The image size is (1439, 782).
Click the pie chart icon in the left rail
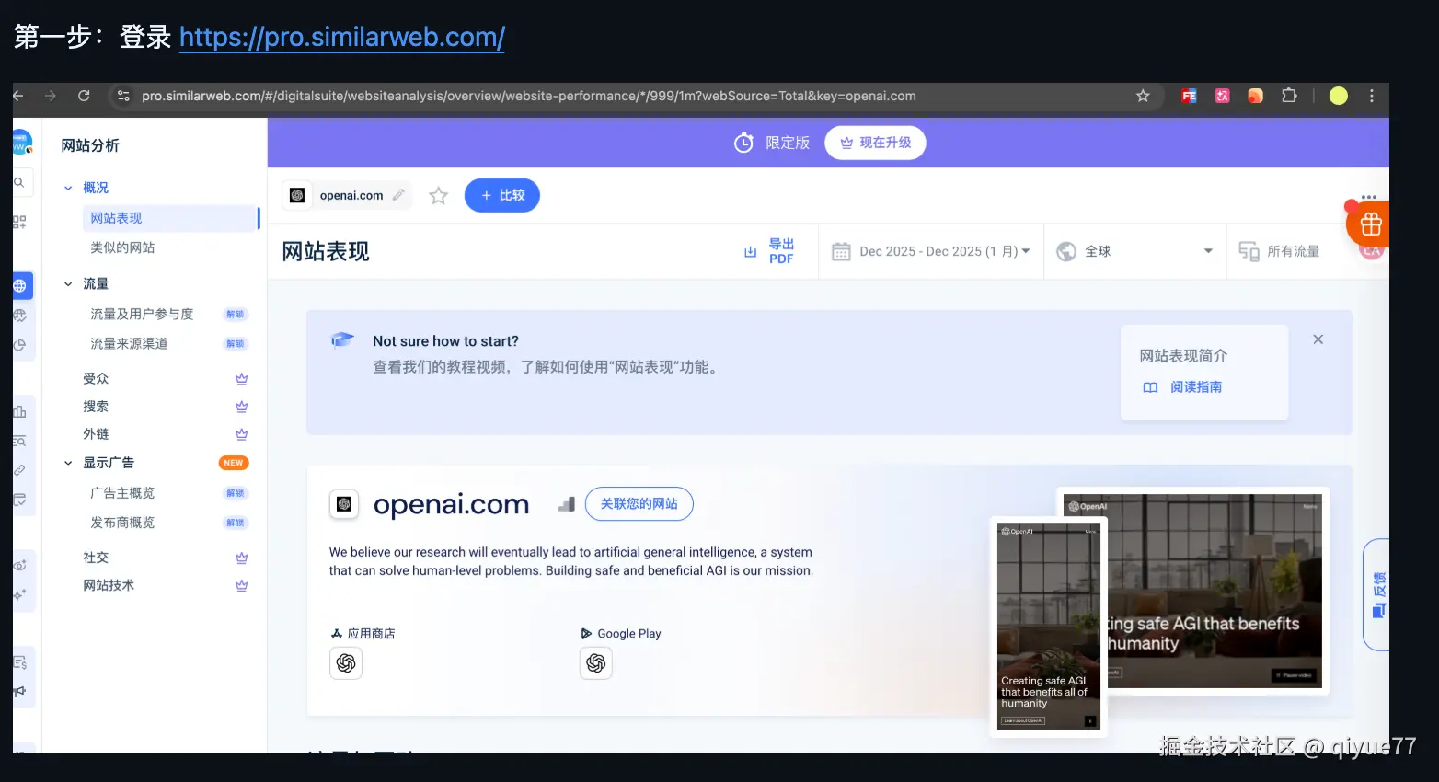click(x=19, y=345)
